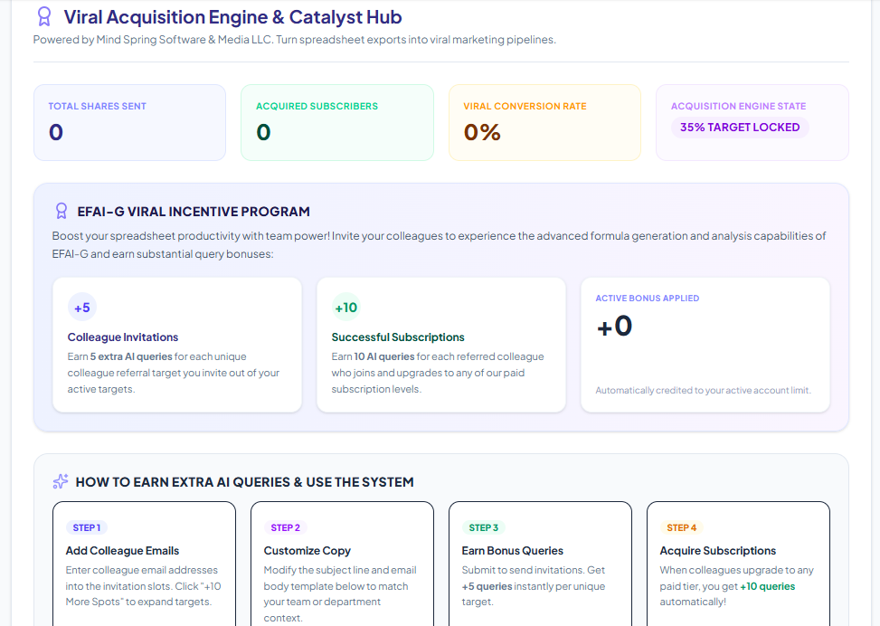
Task: Click the 0% conversion rate value
Action: (x=482, y=132)
